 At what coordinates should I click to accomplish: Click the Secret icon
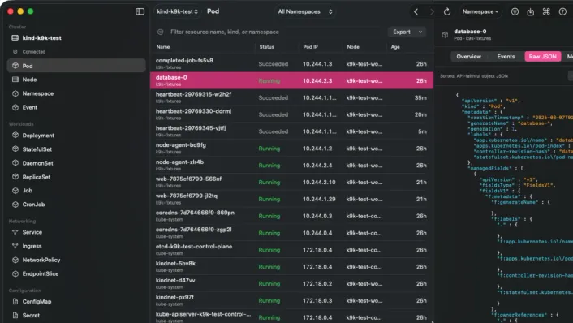(x=15, y=315)
